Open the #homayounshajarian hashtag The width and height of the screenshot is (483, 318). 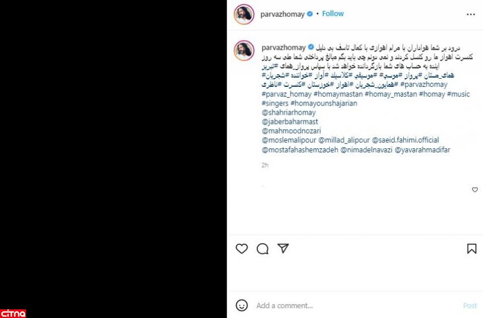(x=324, y=103)
